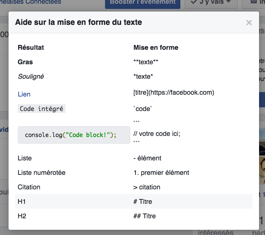265x235 pixels.
Task: Click the dialog title Aide sur la mise en forme
Action: (x=78, y=22)
